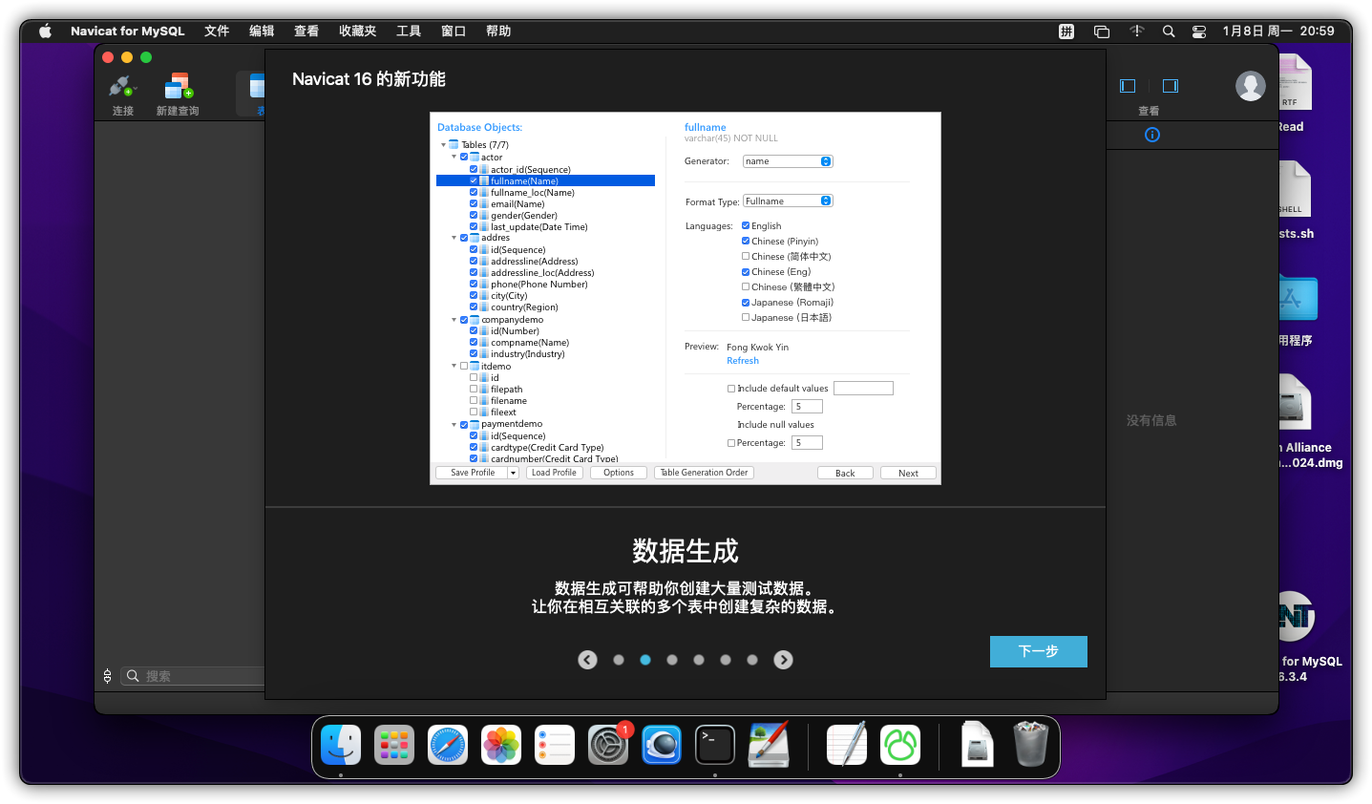Select the sts.sh shell script on desktop
Viewport: 1372px width, 804px height.
[1296, 189]
